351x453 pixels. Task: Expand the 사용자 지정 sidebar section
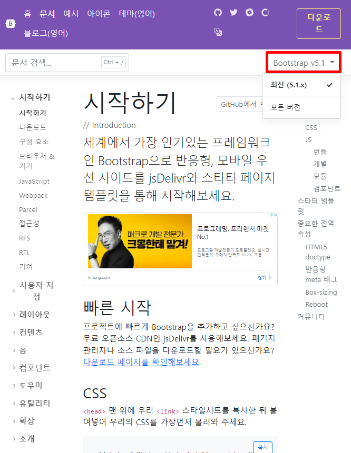click(32, 290)
